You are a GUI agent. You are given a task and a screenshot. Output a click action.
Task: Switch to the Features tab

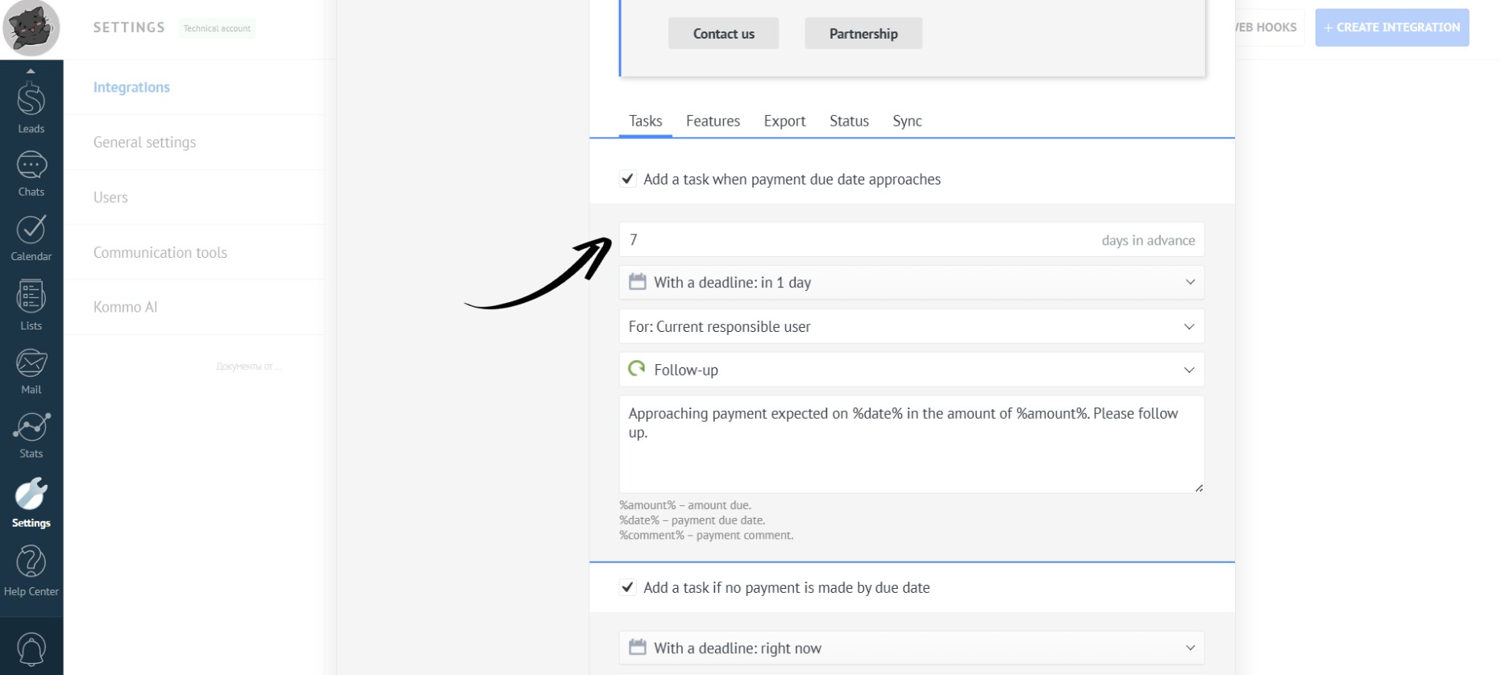(713, 121)
